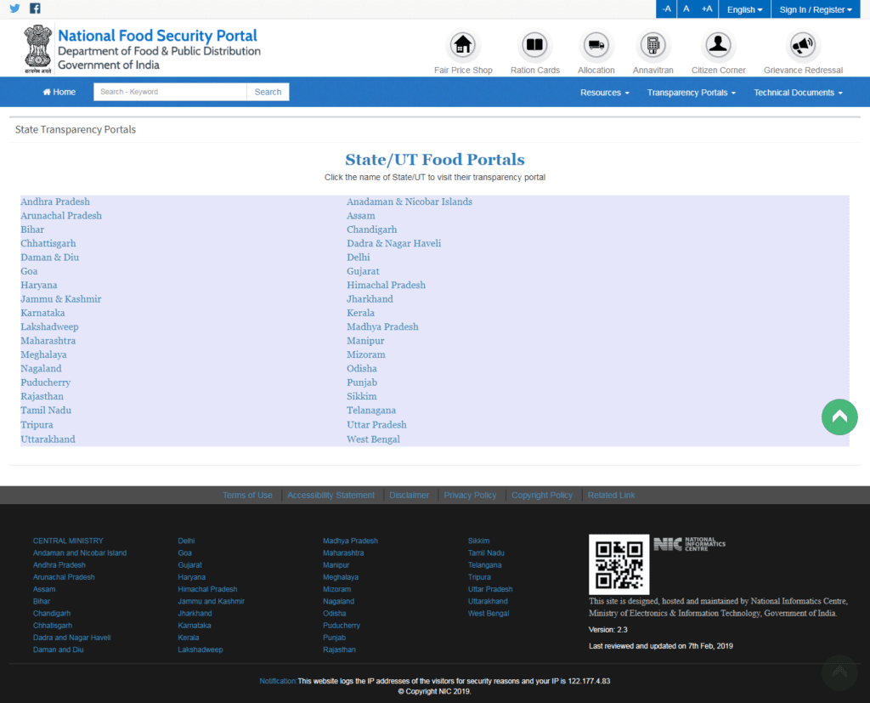The height and width of the screenshot is (703, 870).
Task: Go to the Home tab
Action: tap(59, 92)
